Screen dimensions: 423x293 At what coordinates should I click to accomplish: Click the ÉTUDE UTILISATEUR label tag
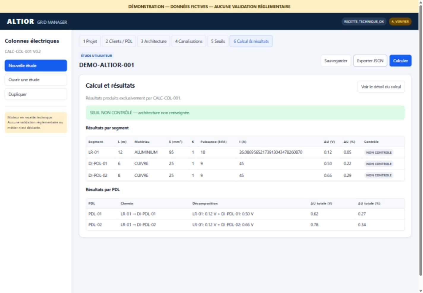click(x=96, y=56)
